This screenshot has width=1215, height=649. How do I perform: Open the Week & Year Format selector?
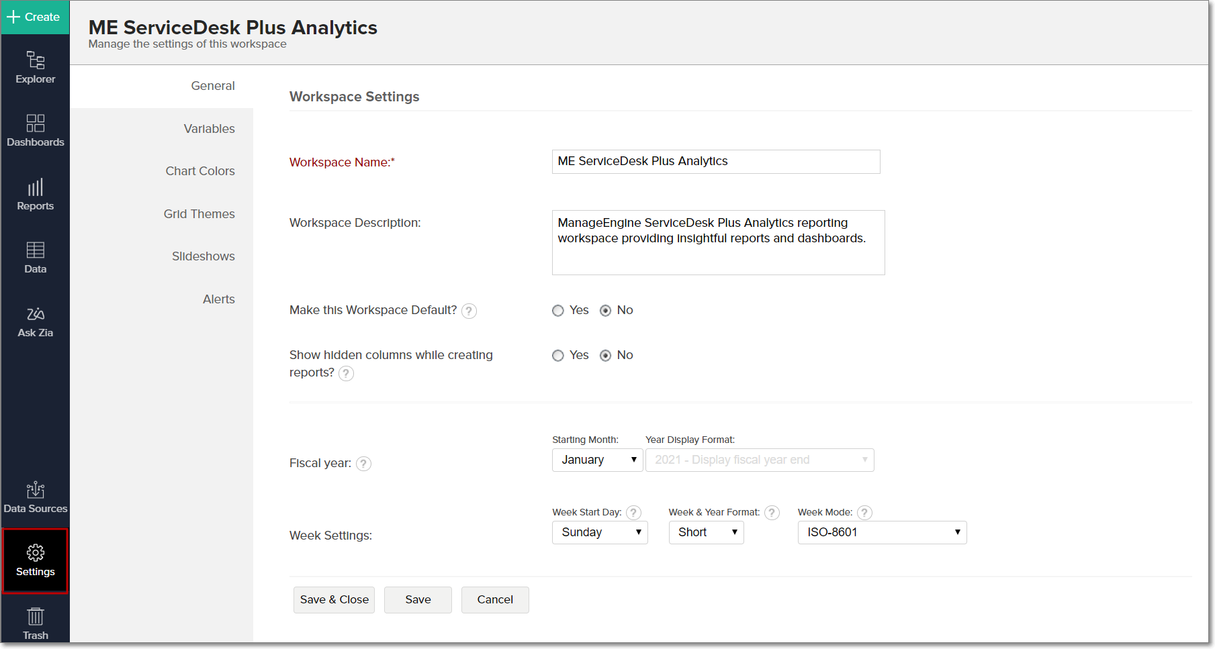706,532
